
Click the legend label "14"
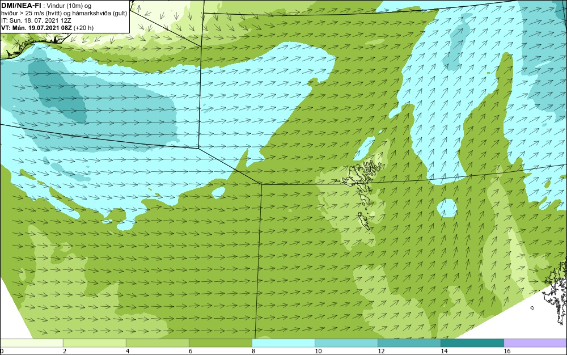pos(444,351)
